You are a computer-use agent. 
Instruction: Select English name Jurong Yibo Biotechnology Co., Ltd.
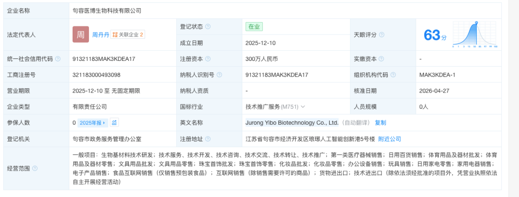click(x=292, y=123)
